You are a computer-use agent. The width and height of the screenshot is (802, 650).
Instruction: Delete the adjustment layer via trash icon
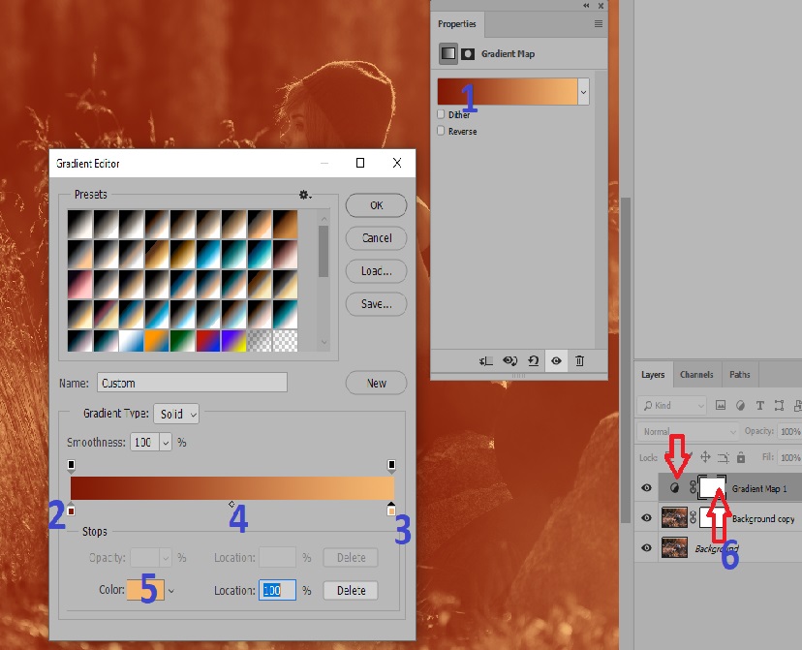[x=579, y=360]
